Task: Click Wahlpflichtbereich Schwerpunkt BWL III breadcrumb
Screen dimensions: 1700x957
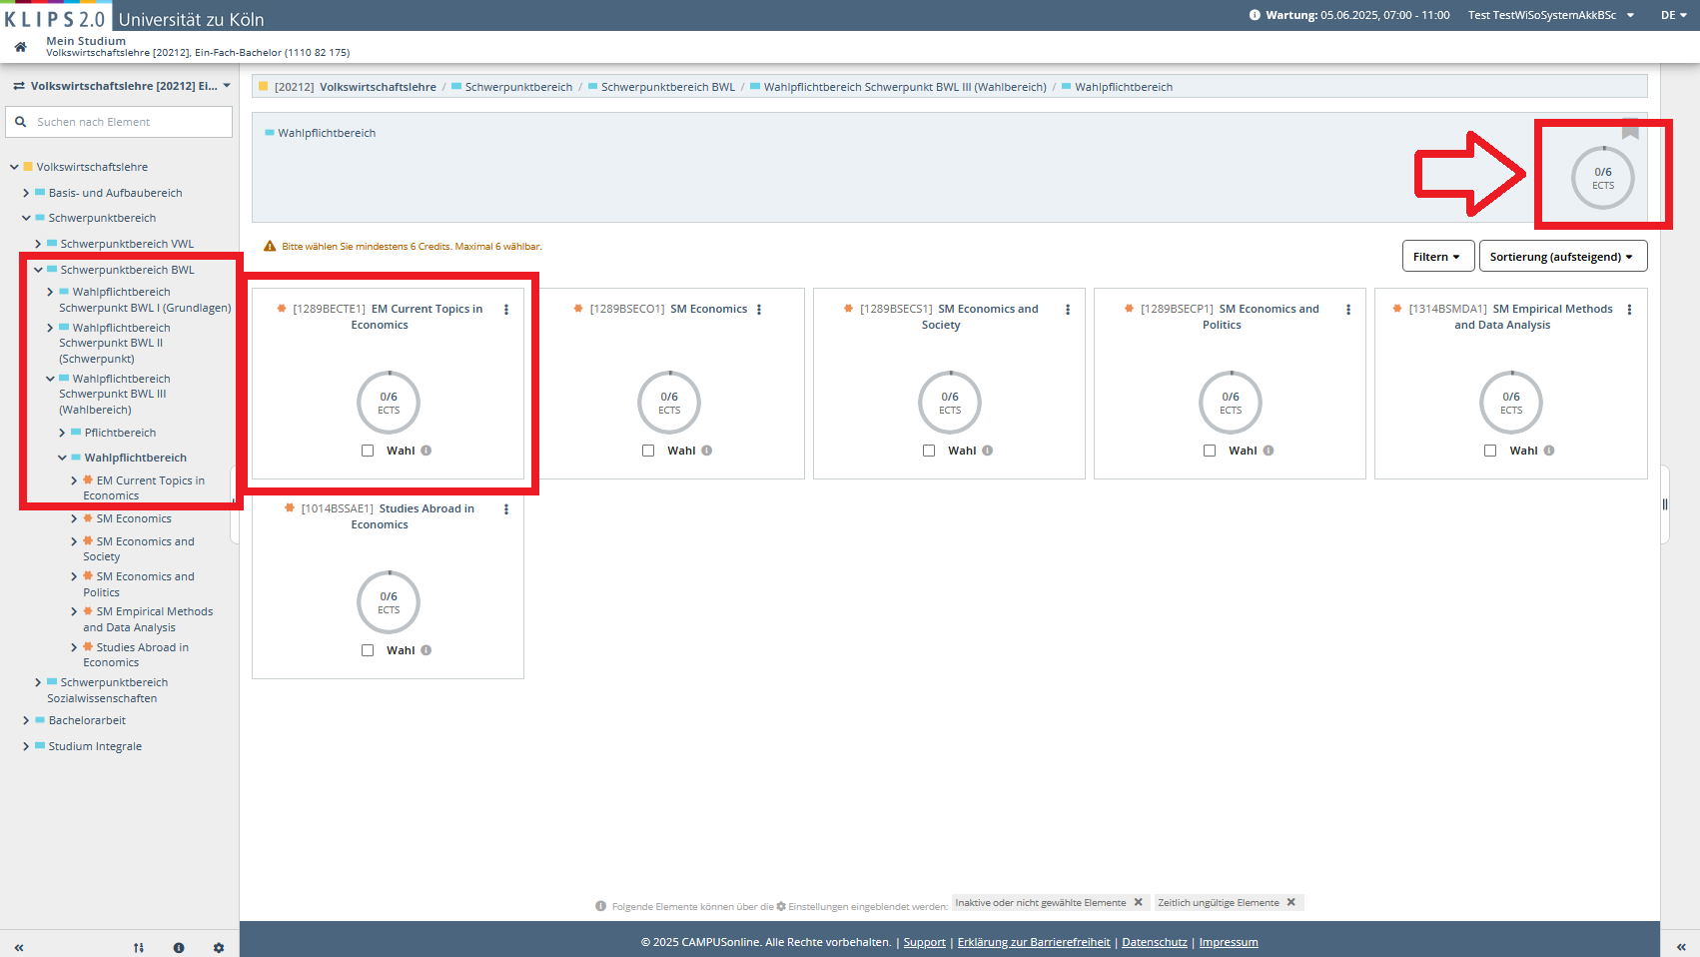Action: pos(905,87)
